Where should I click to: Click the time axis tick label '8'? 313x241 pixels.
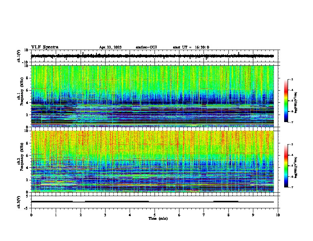point(228,215)
